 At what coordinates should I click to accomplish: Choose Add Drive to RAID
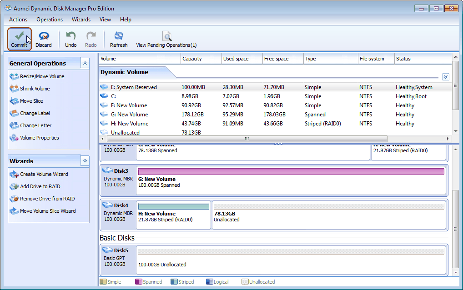point(40,186)
